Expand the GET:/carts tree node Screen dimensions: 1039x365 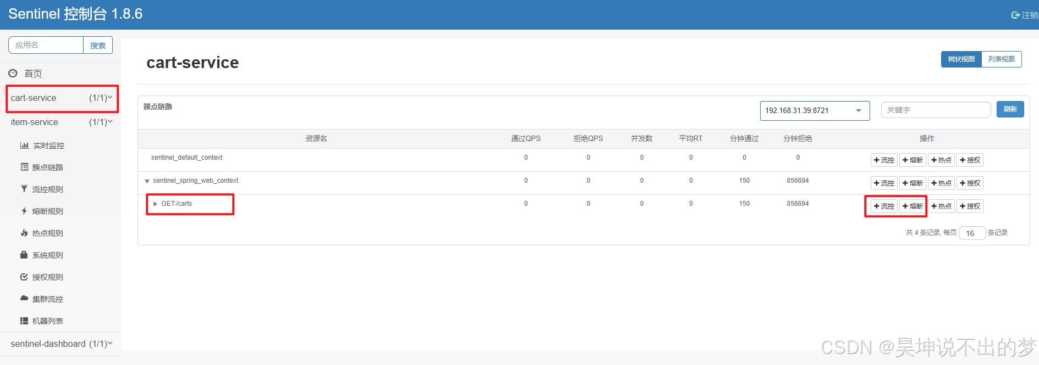tap(155, 204)
